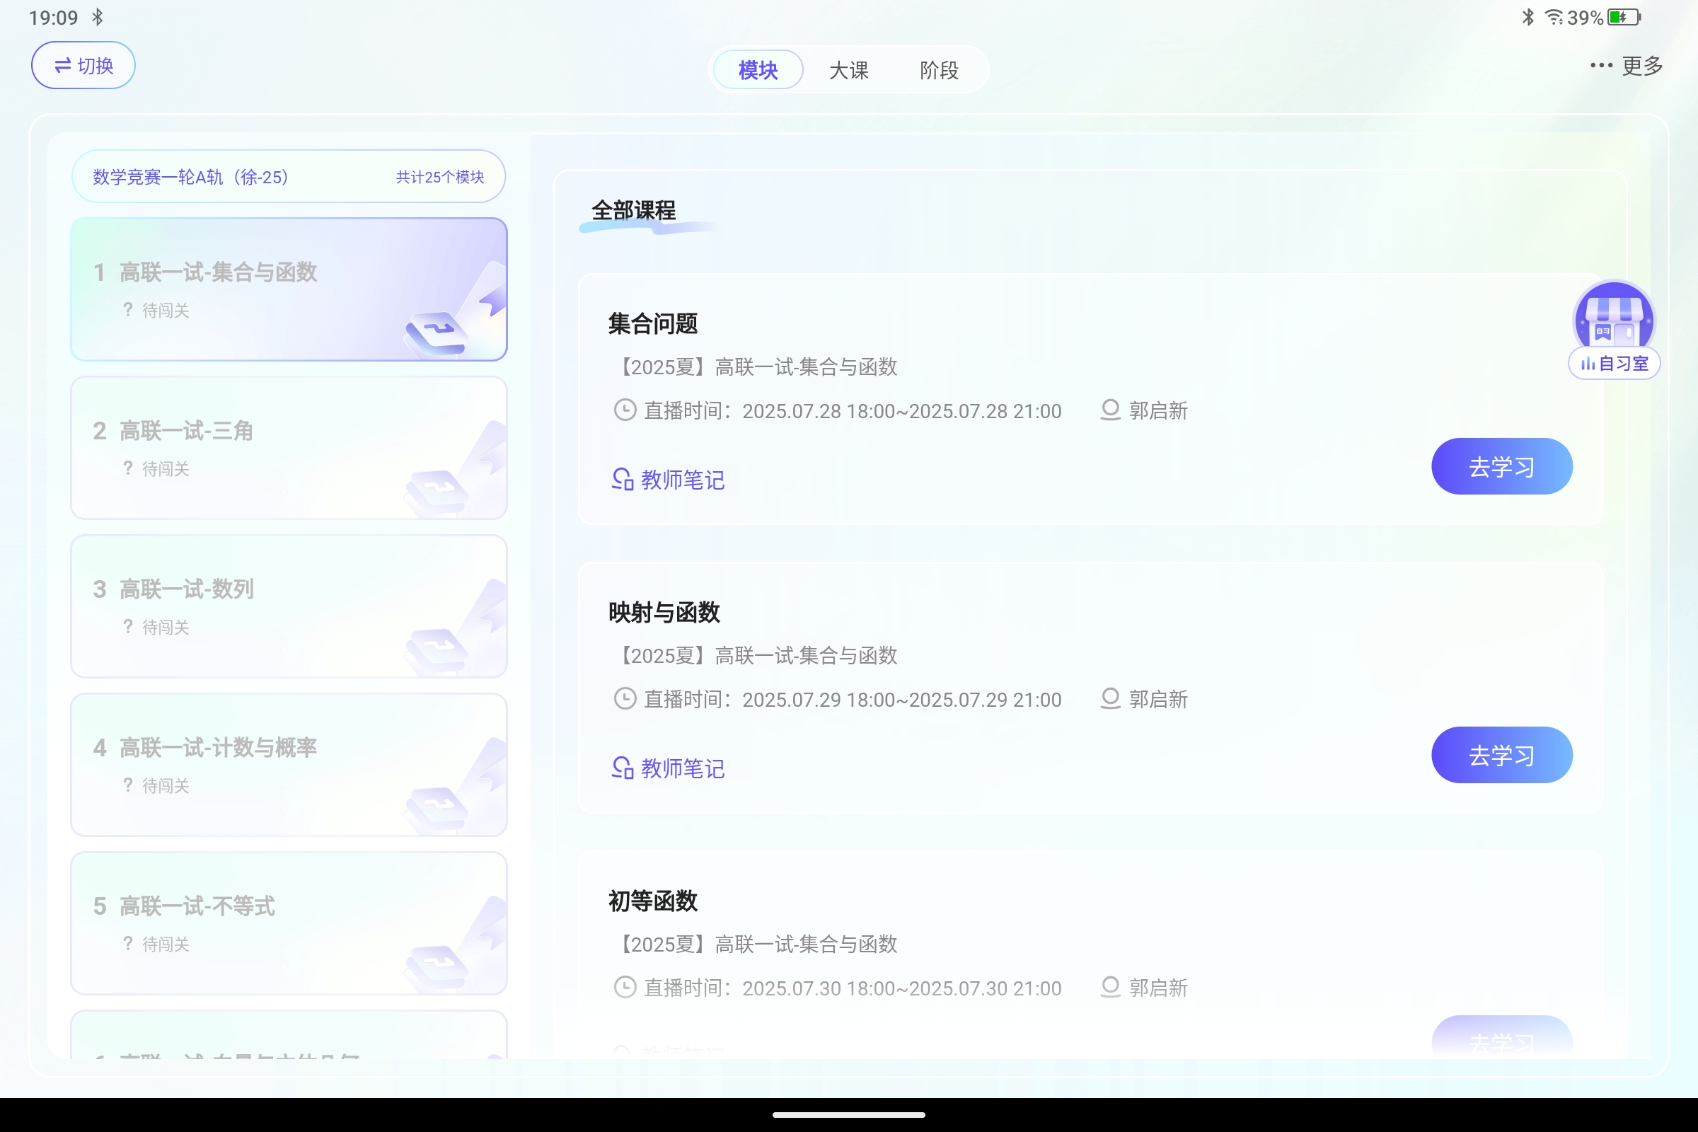Click the 2025.07.30 live time text
1698x1132 pixels.
tap(901, 988)
